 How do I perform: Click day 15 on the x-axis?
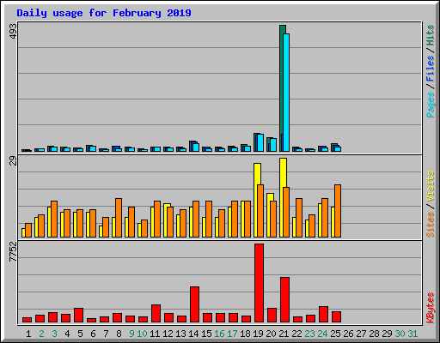pos(206,334)
